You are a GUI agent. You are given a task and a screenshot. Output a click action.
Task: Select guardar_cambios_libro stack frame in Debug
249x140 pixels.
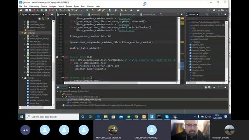tap(86, 100)
